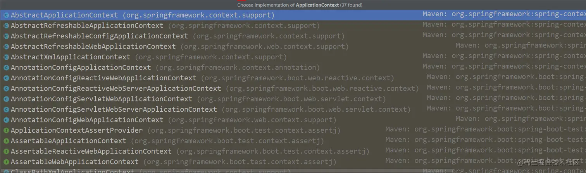Viewport: 586px width, 173px height.
Task: Click the Choose Implementation popup title
Action: tap(300, 5)
